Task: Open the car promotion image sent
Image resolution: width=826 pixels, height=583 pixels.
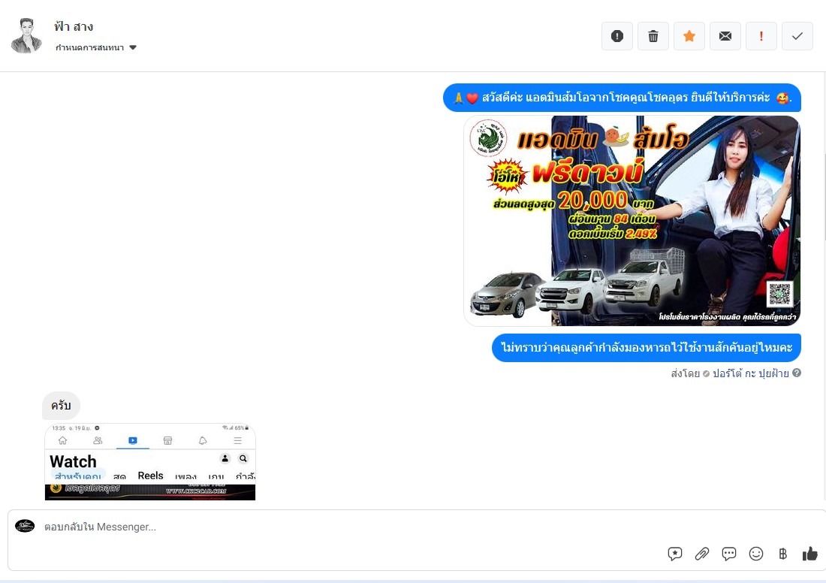Action: click(x=632, y=220)
